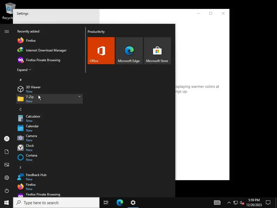
Task: Open News and interests taskbar icon
Action: [x=217, y=203]
